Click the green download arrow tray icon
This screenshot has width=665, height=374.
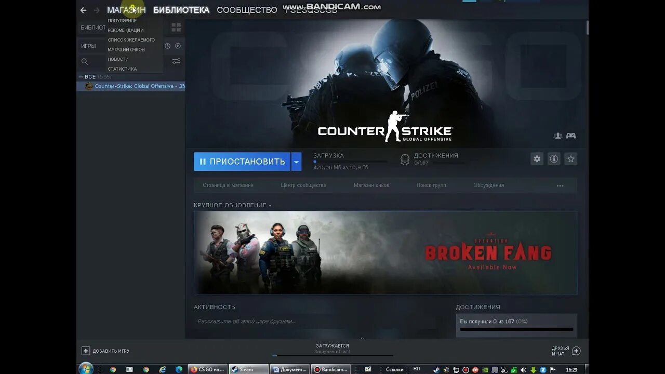(533, 370)
